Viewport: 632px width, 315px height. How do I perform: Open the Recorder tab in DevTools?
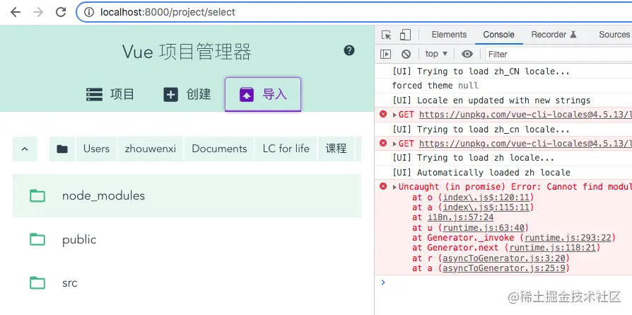pyautogui.click(x=554, y=35)
